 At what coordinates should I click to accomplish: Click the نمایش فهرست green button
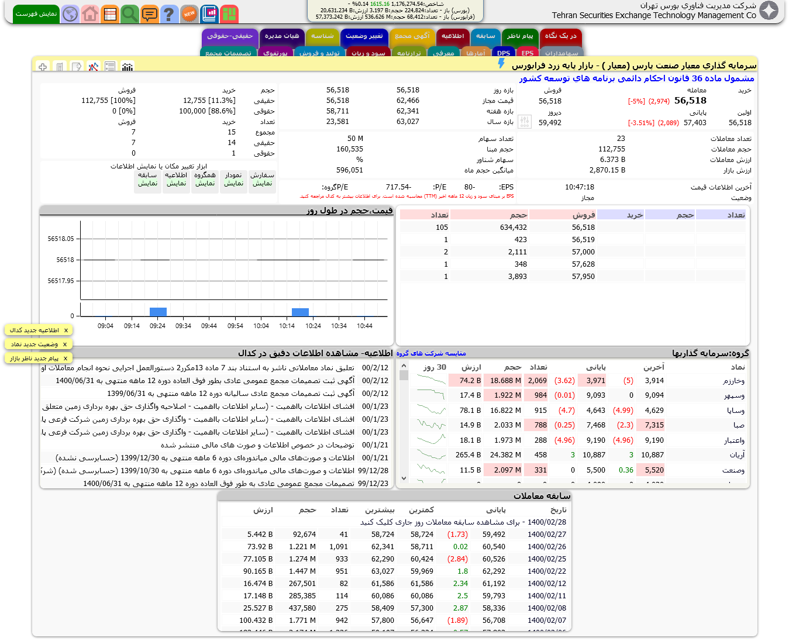pos(36,13)
